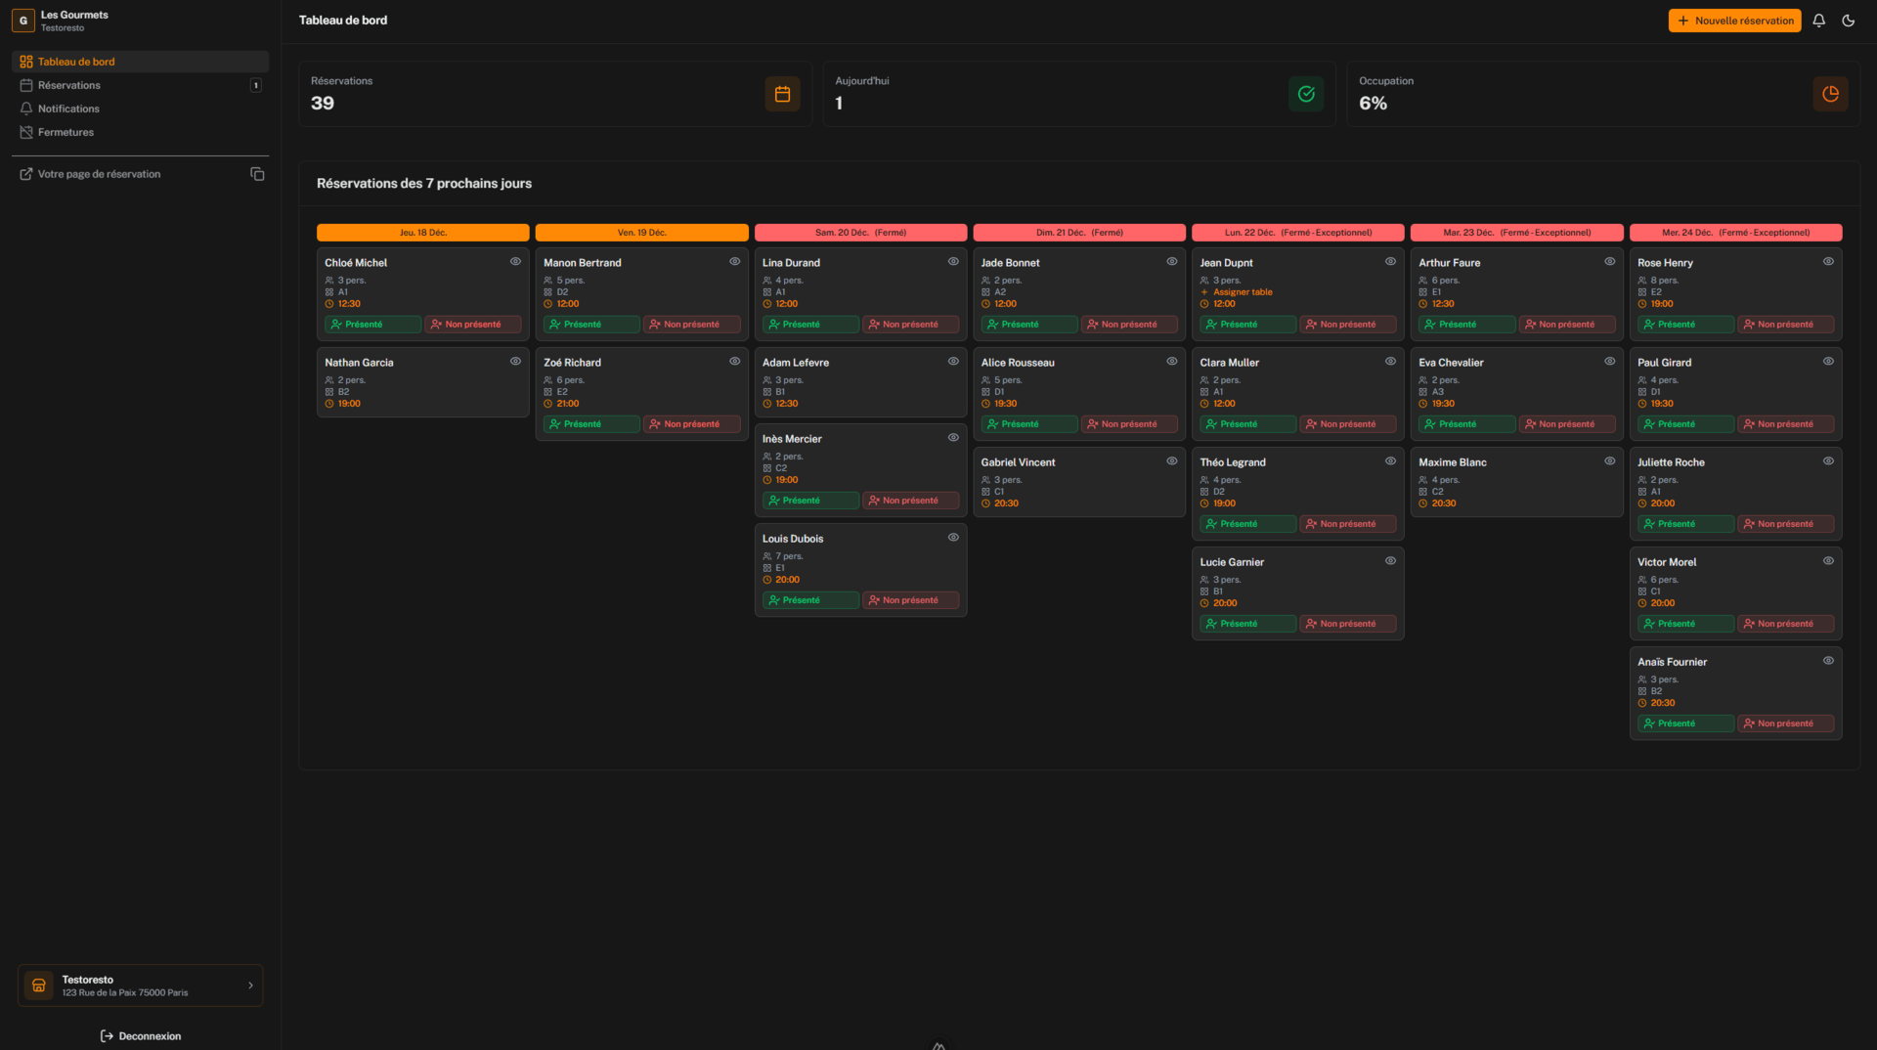Toggle dark mode moon icon
1877x1050 pixels.
[1848, 21]
